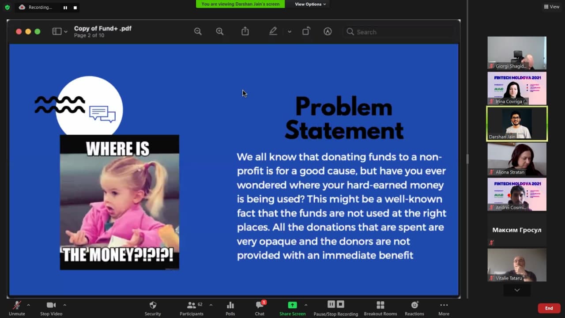This screenshot has width=565, height=318.
Task: Click the 'Page 2 of 10' indicator
Action: tap(89, 35)
